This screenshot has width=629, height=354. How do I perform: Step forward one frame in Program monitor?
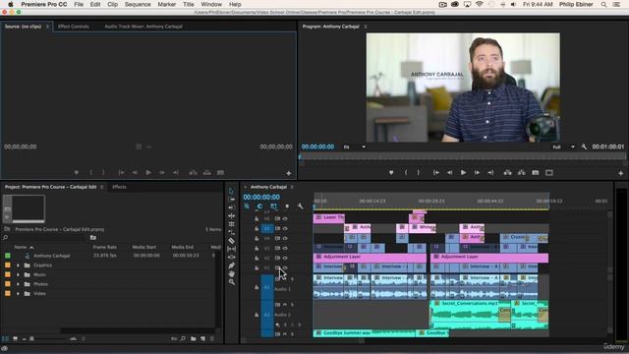pos(477,173)
